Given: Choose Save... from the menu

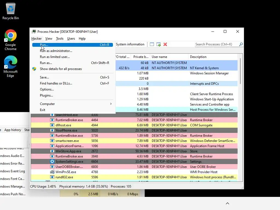Looking at the screenshot, I should coord(72,77).
